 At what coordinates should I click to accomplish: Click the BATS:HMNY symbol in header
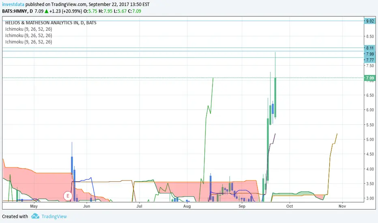click(15, 11)
